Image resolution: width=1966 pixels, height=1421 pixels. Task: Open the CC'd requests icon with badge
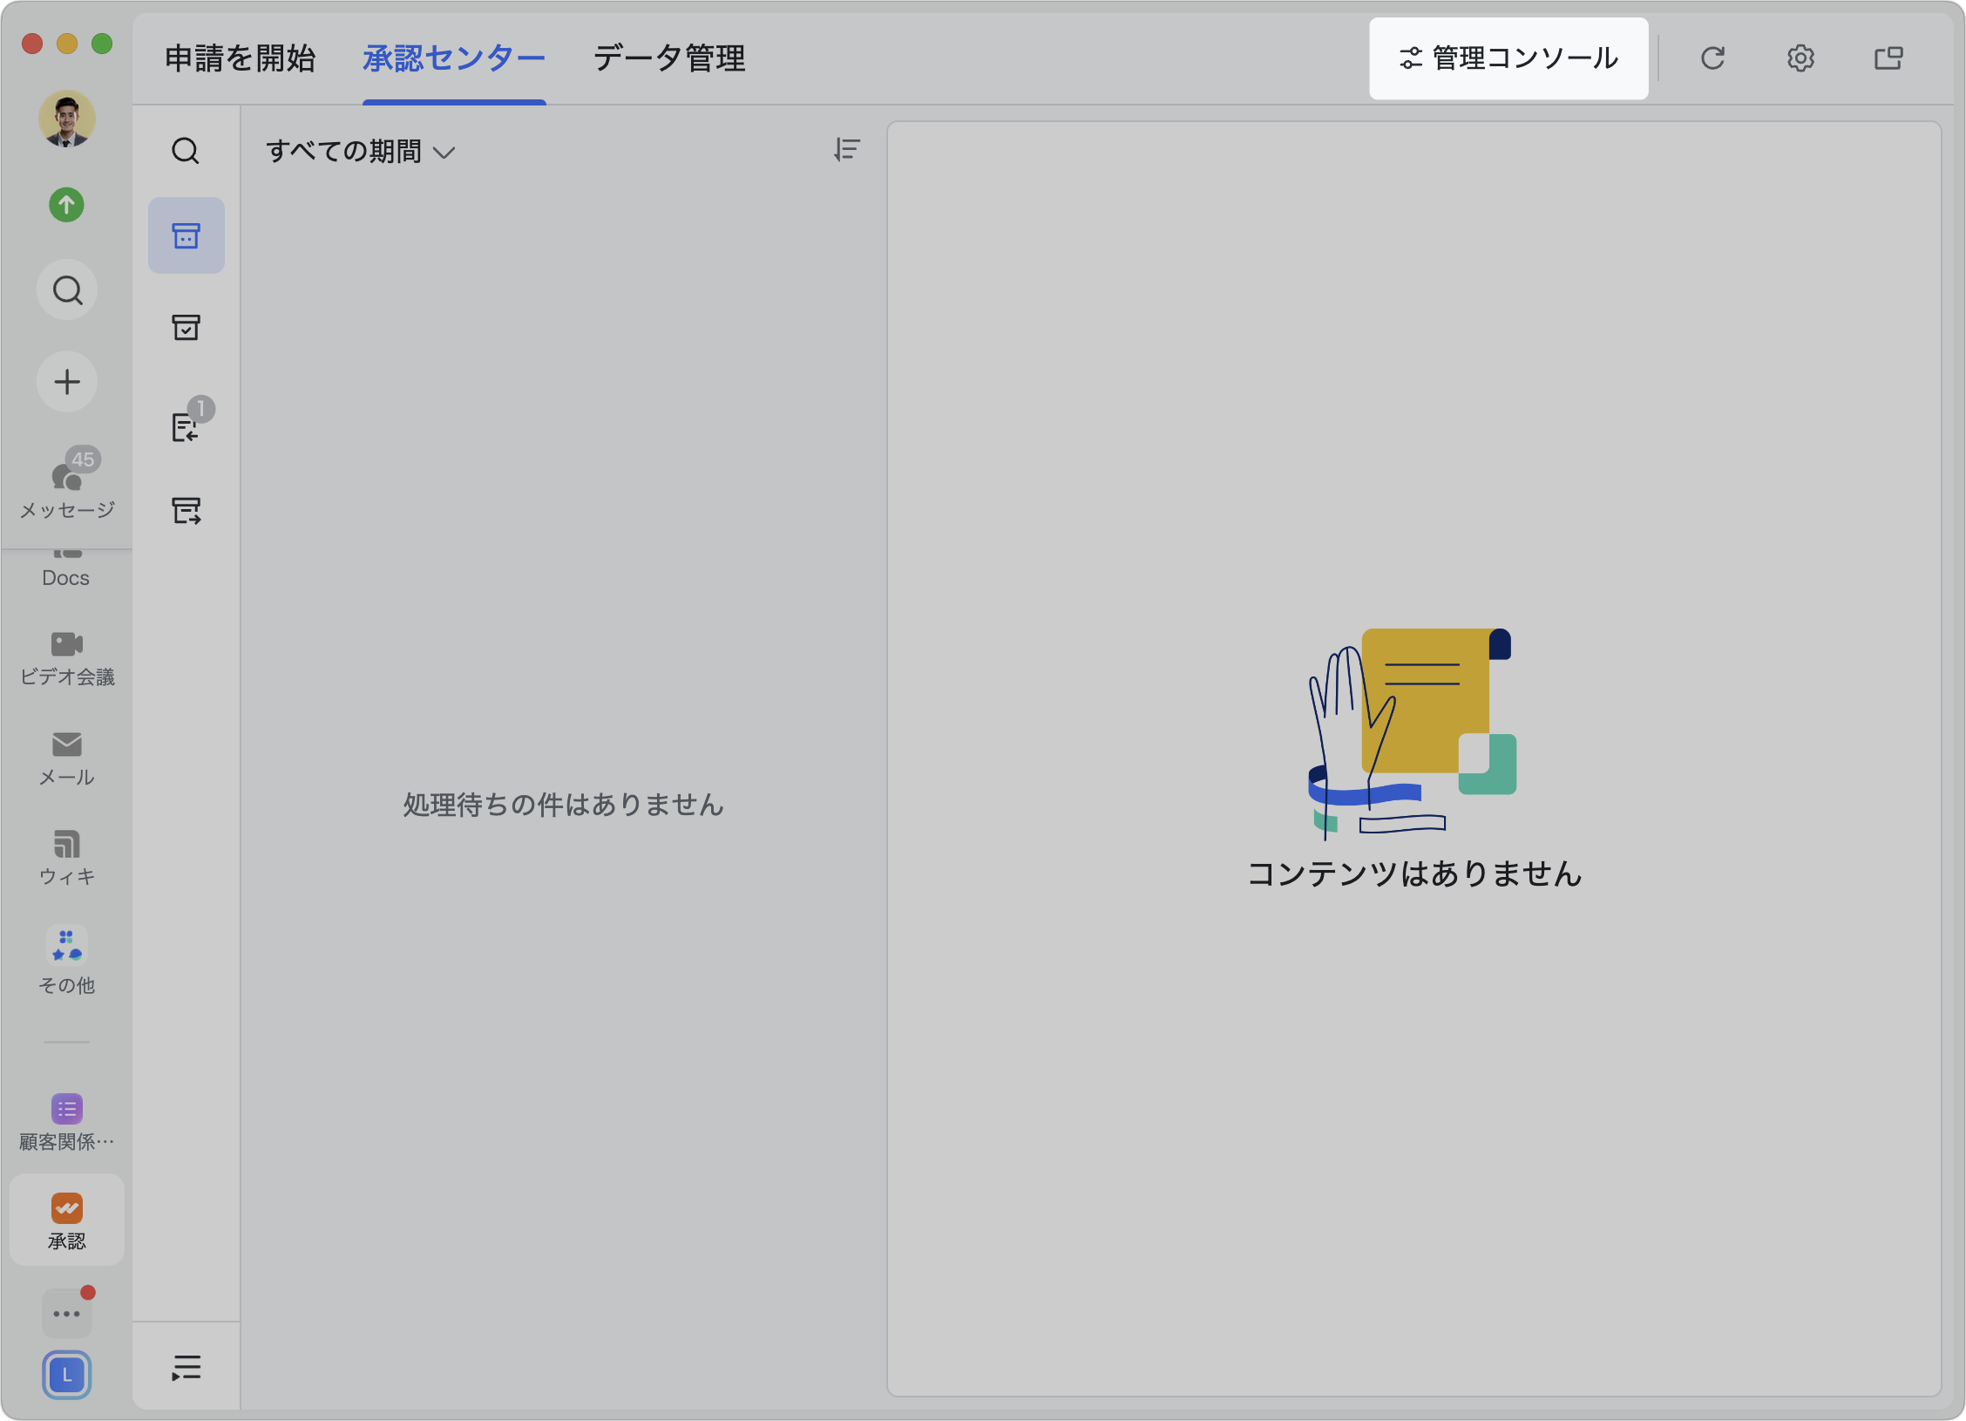click(186, 427)
